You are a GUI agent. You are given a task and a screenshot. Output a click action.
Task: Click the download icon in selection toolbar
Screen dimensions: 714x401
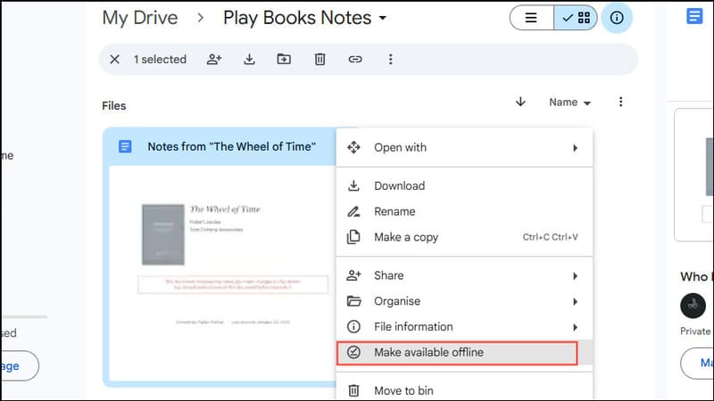pyautogui.click(x=249, y=59)
